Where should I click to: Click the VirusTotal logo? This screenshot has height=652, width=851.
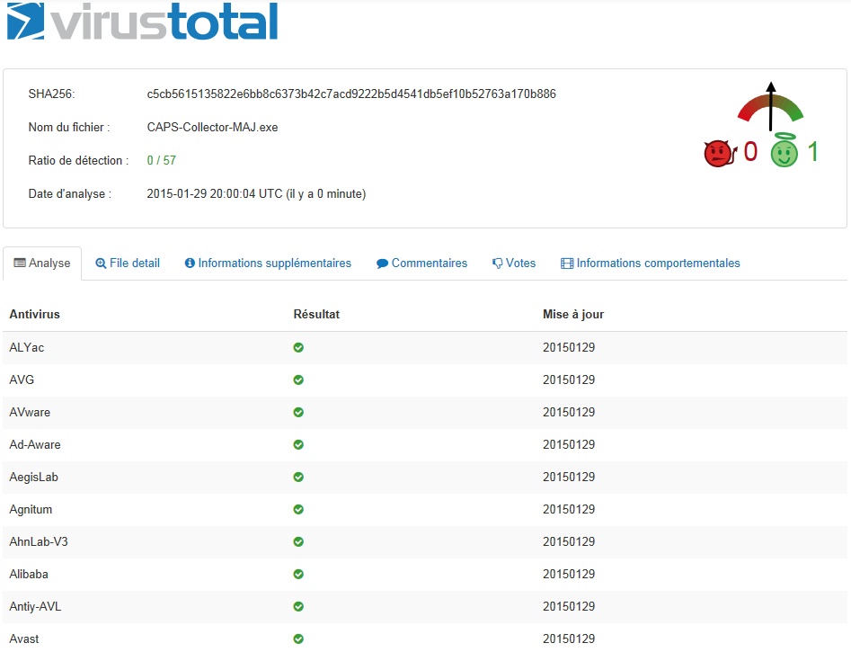(x=142, y=22)
